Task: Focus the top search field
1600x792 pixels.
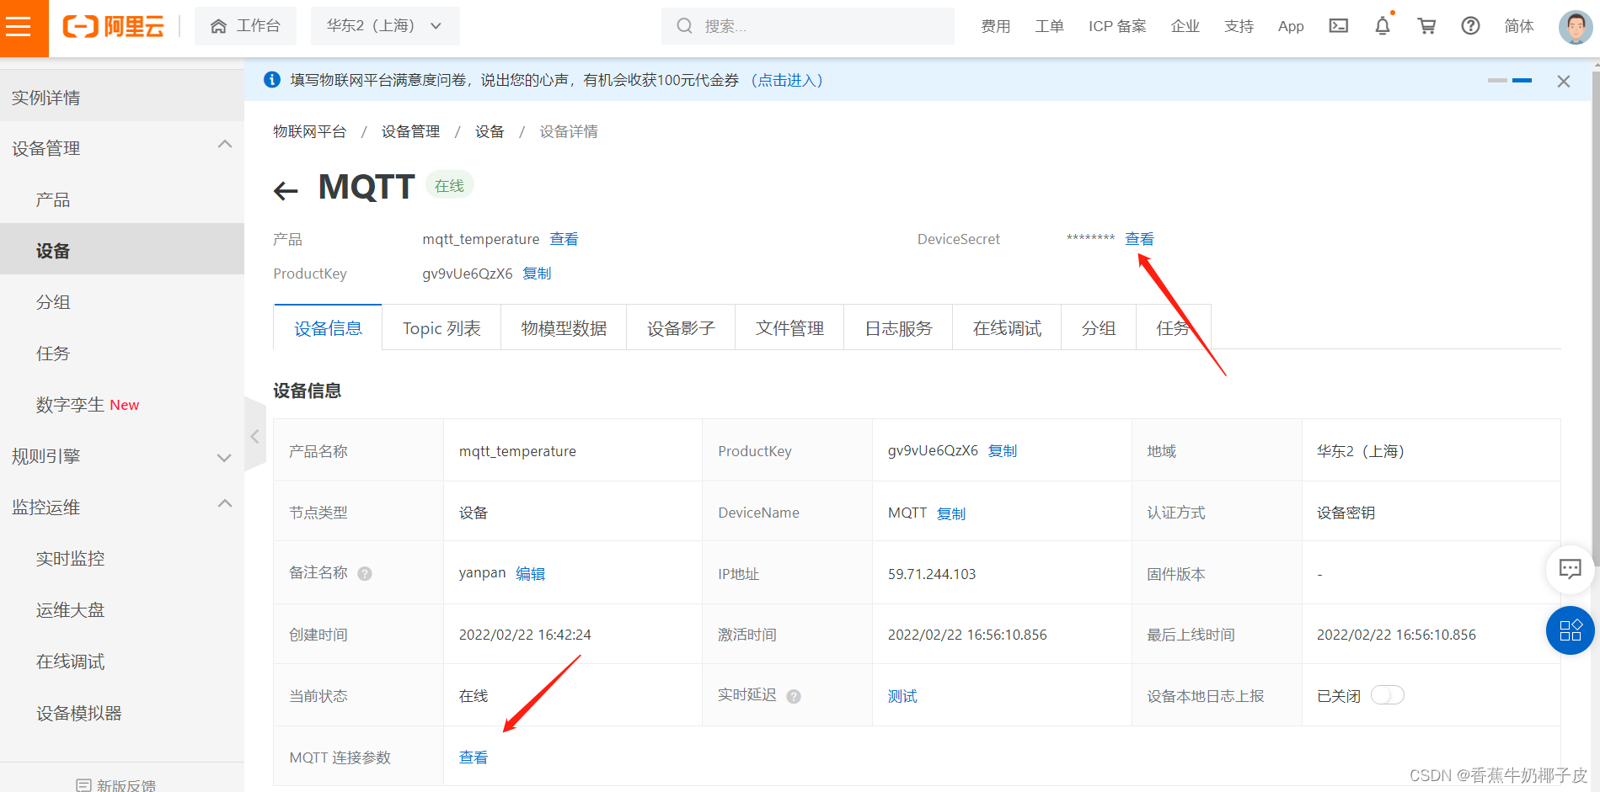Action: [808, 26]
